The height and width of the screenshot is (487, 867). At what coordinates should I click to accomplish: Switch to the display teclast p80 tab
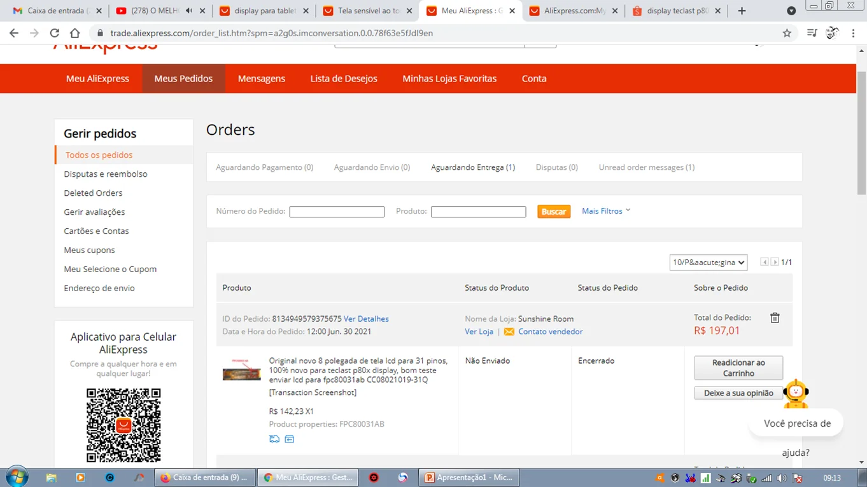coord(677,11)
